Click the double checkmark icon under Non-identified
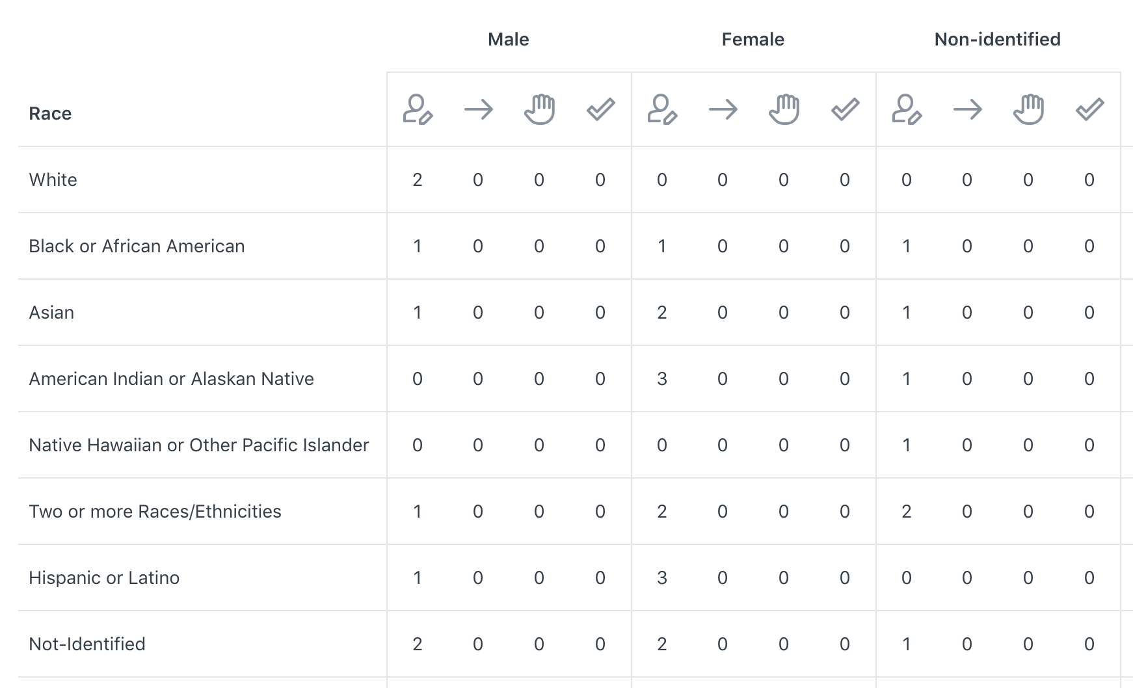This screenshot has width=1133, height=688. 1089,109
